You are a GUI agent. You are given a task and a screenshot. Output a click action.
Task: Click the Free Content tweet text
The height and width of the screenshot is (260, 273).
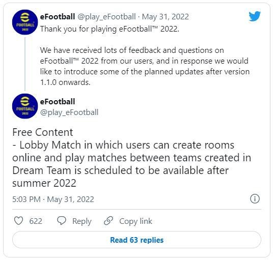click(x=131, y=158)
